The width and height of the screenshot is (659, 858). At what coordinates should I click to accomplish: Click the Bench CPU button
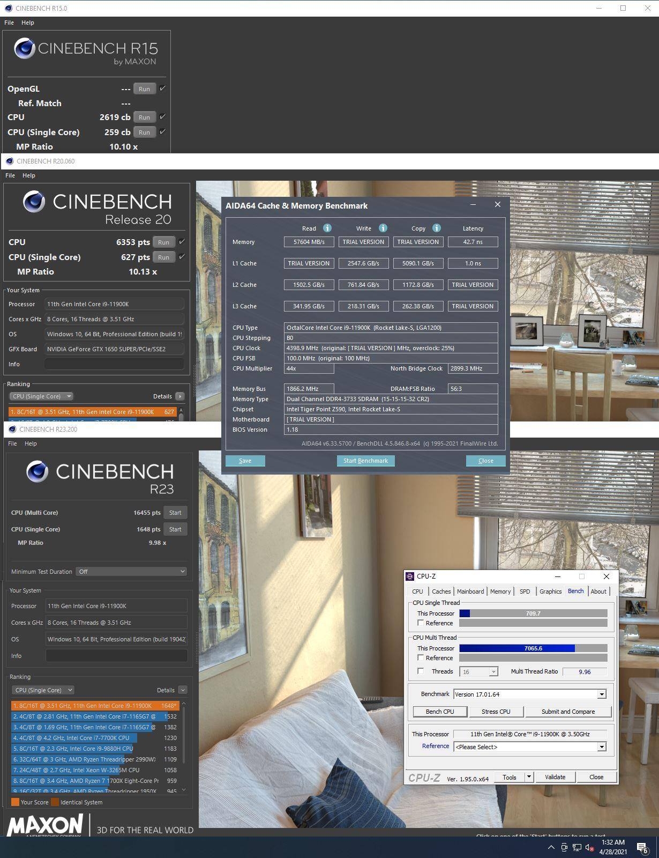point(439,712)
